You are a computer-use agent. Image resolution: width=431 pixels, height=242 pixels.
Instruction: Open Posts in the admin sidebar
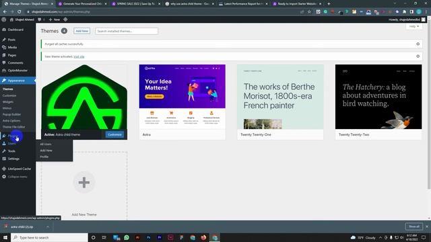pos(11,40)
